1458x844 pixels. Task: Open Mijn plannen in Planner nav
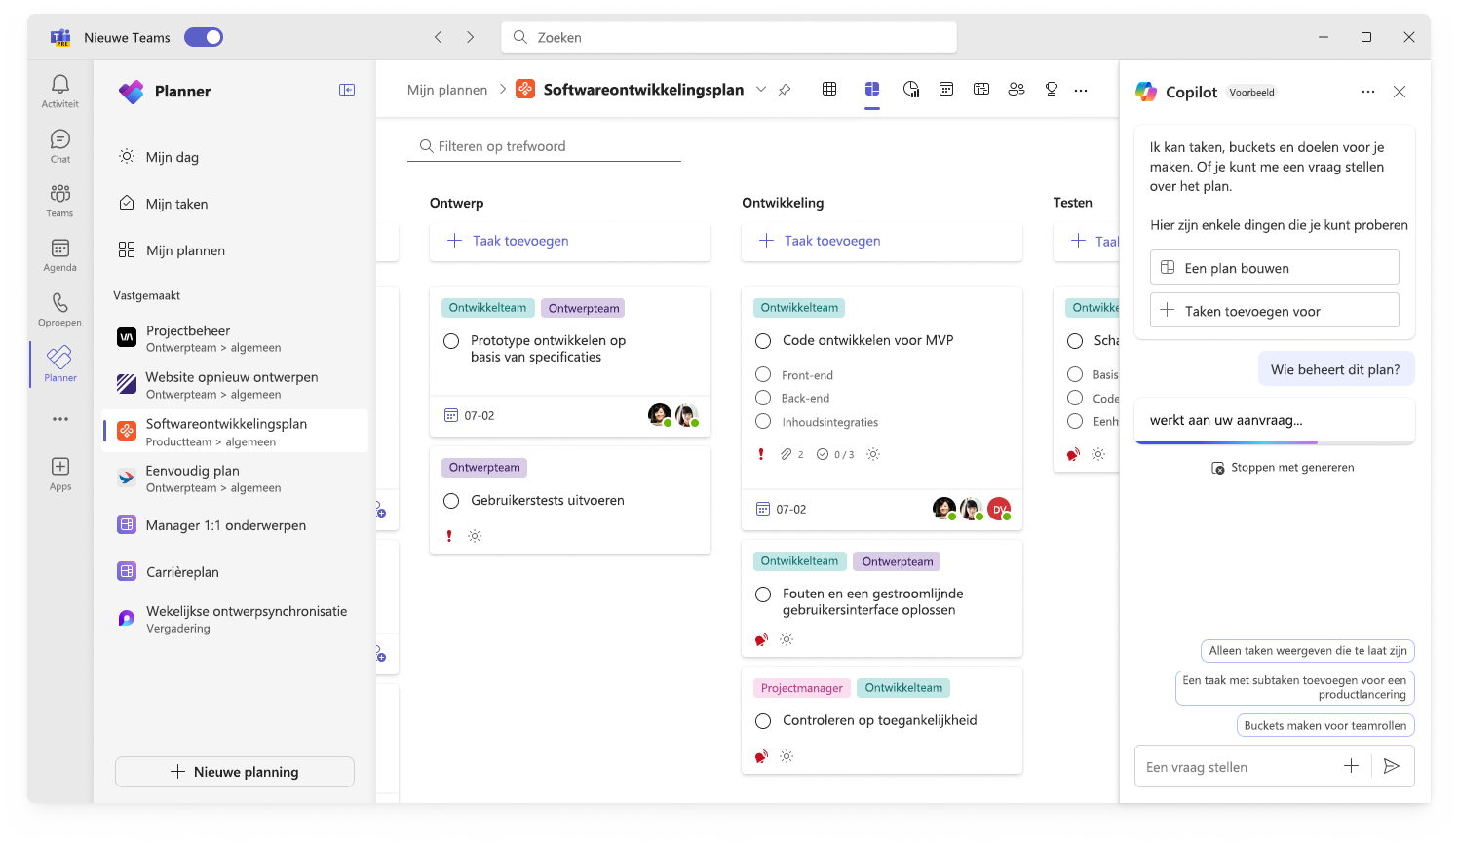235,250
